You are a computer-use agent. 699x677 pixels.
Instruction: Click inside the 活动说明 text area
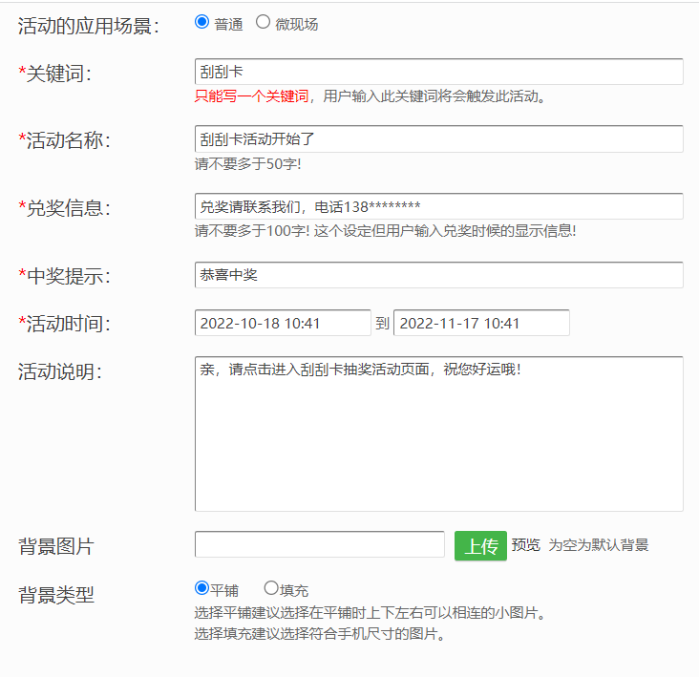(x=438, y=434)
